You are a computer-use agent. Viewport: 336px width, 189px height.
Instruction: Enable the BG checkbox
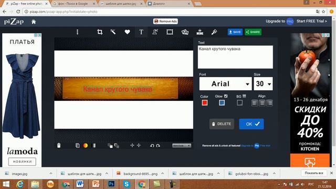tap(244, 96)
